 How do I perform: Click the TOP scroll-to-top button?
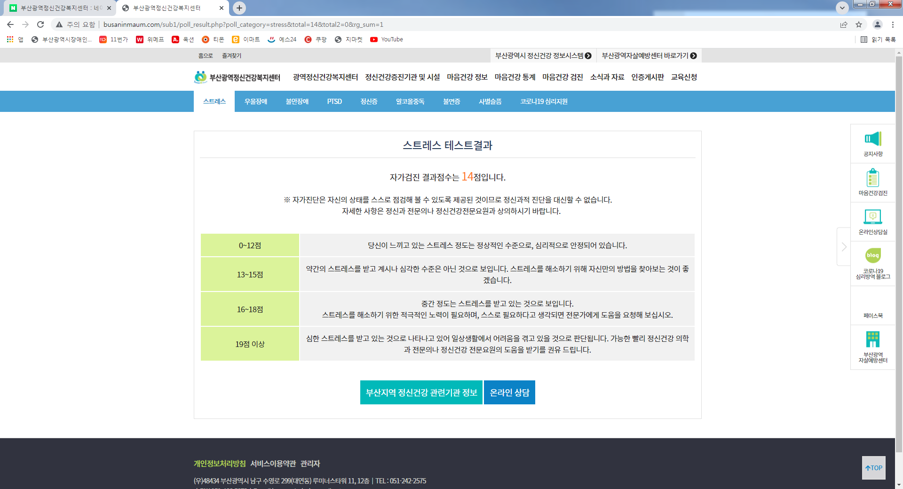coord(873,468)
